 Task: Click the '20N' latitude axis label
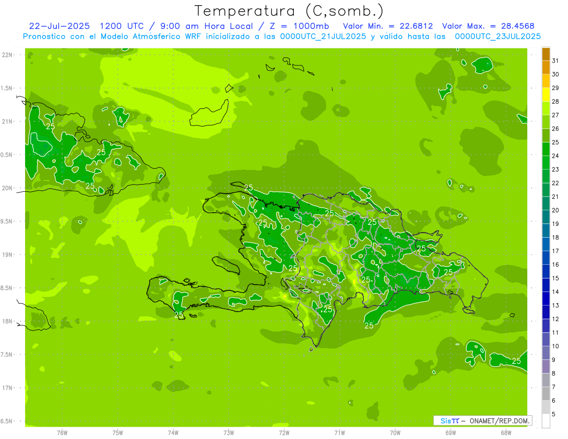tap(7, 188)
